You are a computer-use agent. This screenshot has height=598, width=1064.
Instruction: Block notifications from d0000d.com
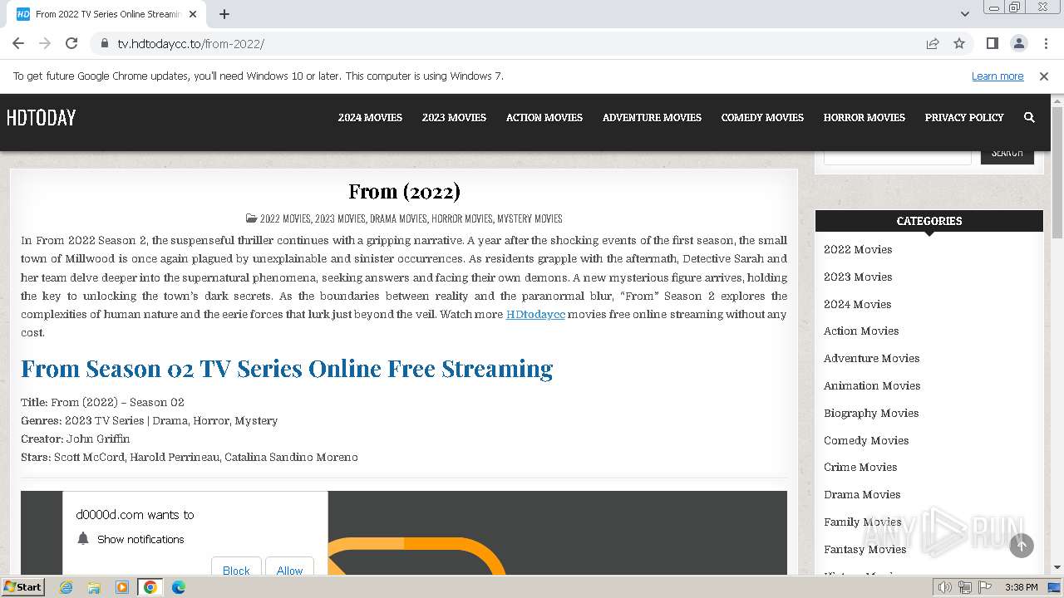pos(236,568)
